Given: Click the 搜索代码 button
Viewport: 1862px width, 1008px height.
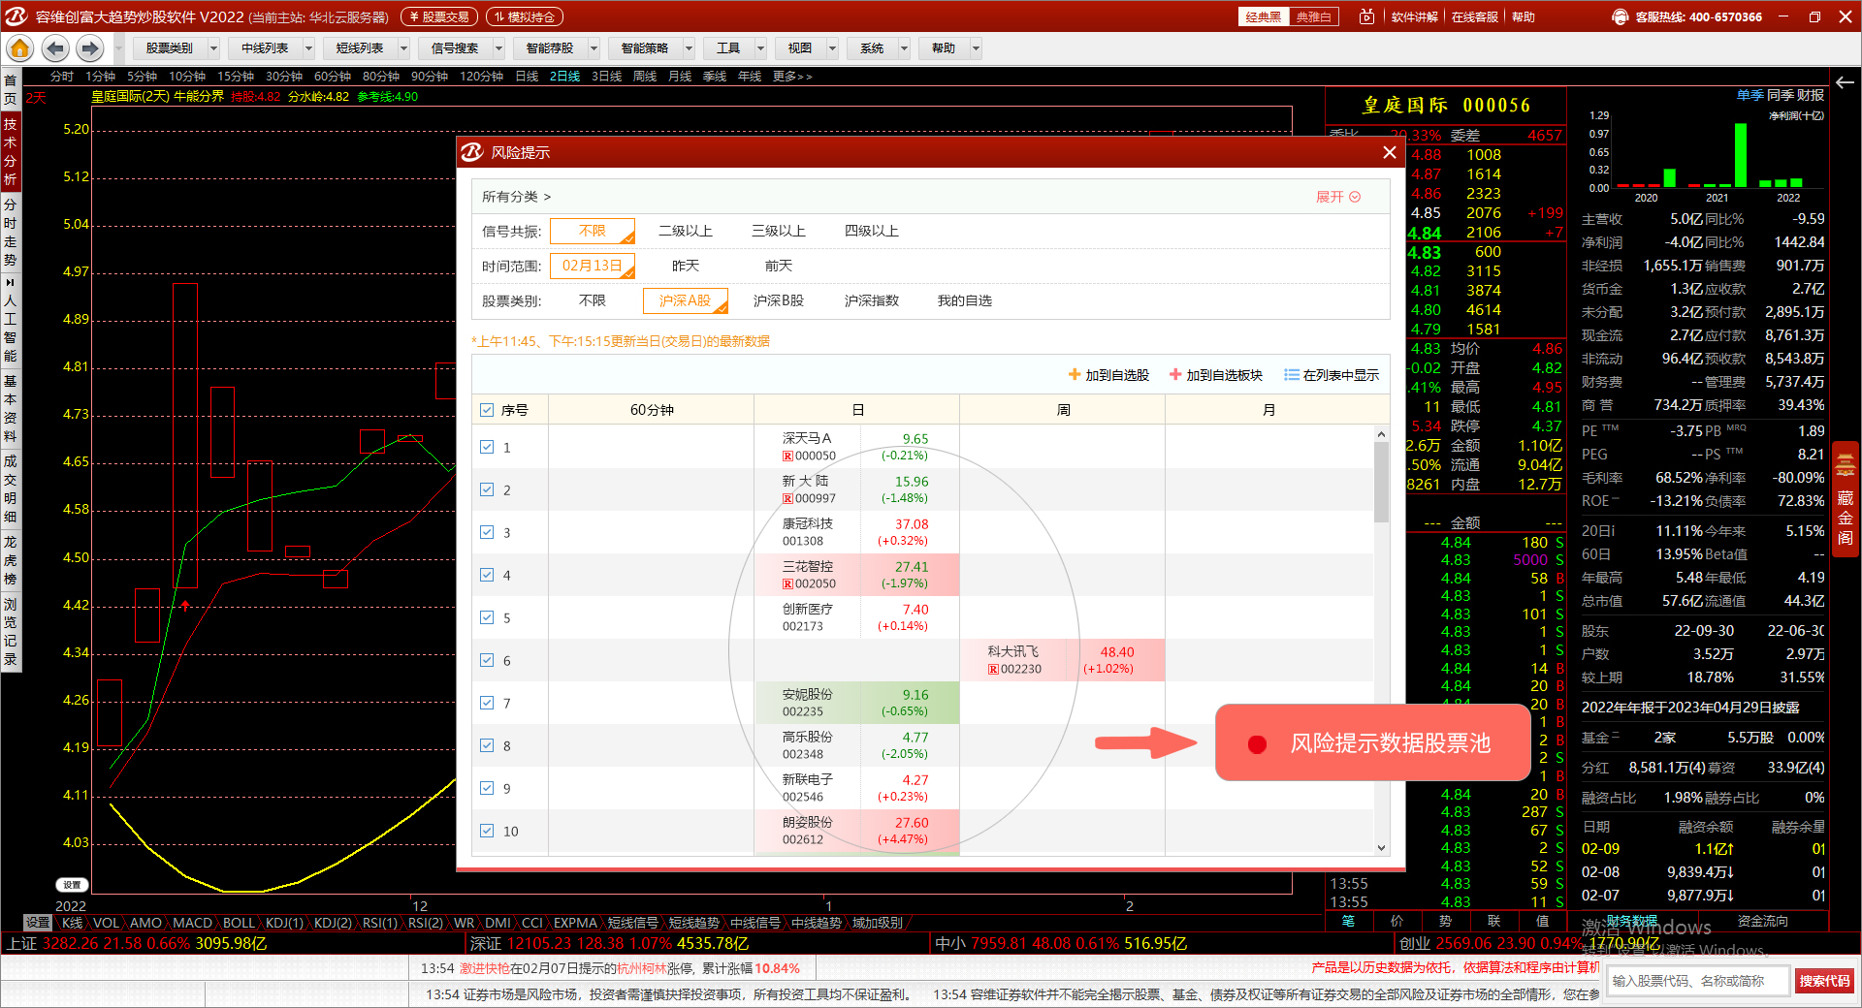Looking at the screenshot, I should click(1824, 981).
